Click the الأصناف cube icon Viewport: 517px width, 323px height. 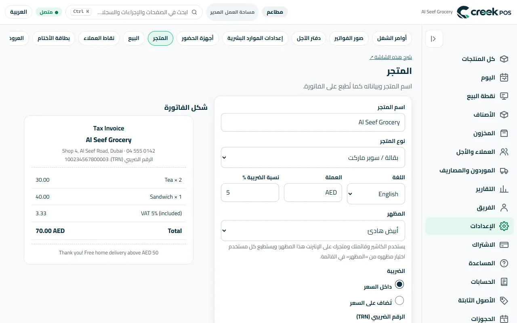(x=504, y=115)
